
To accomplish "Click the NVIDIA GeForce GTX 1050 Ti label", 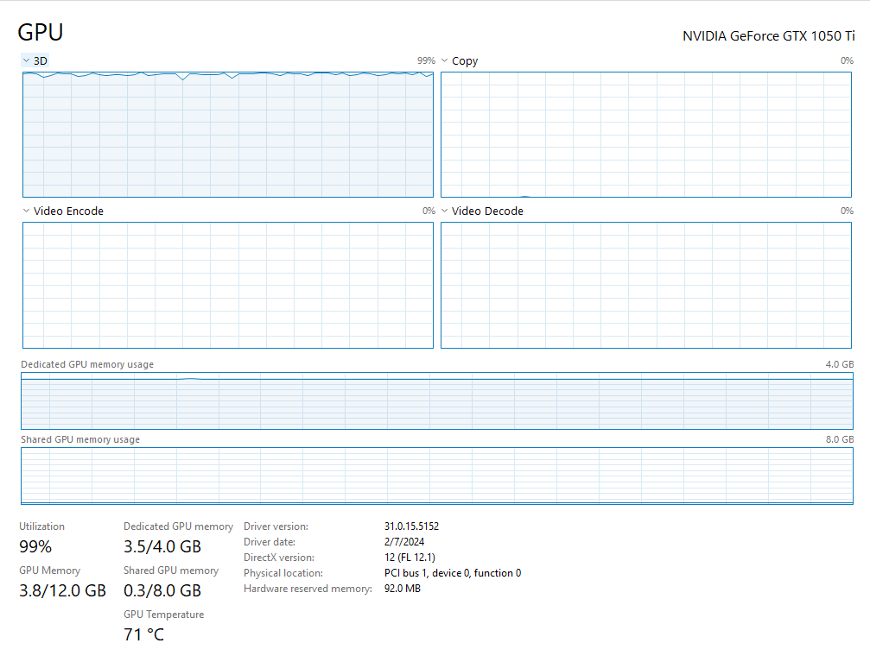I will coord(768,35).
